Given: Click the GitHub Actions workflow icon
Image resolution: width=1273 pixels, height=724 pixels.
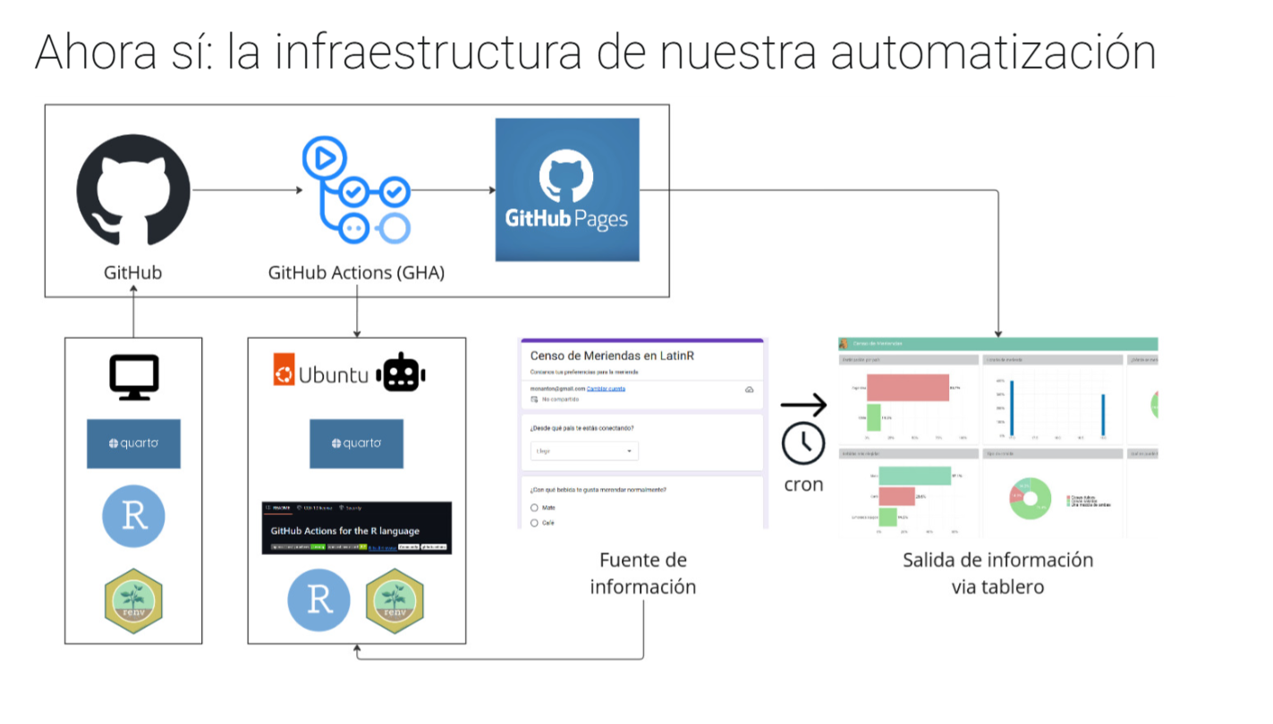Looking at the screenshot, I should pos(356,189).
